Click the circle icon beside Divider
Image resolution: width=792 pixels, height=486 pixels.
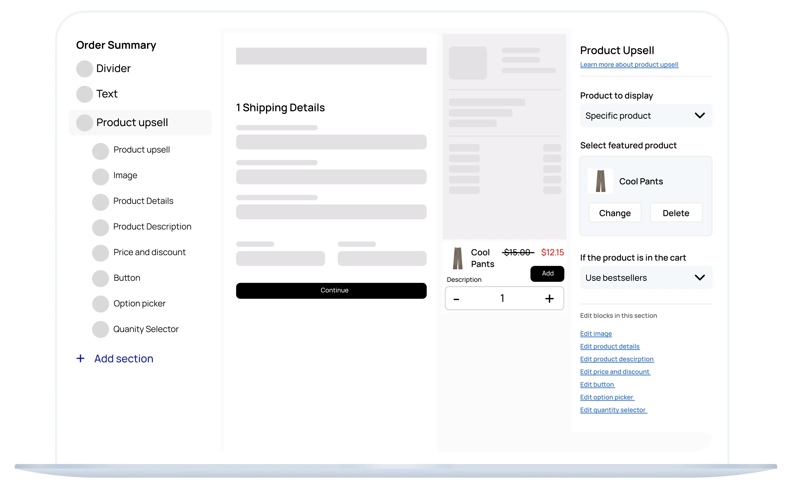[x=84, y=69]
